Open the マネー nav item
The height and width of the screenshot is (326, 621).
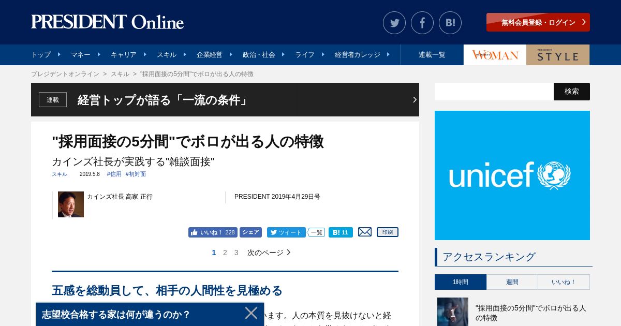tap(81, 55)
